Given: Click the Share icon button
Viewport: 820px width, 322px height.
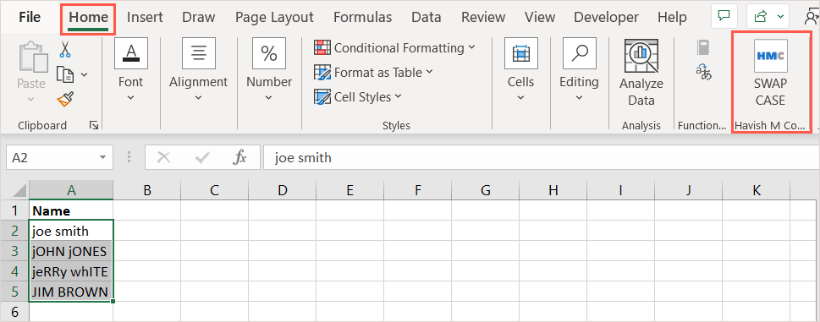Looking at the screenshot, I should tap(761, 17).
